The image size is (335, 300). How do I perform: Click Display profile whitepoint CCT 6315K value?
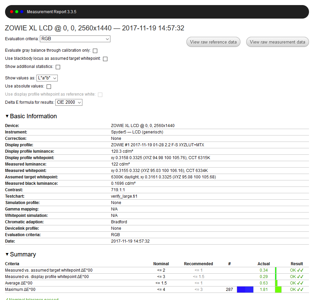click(161, 158)
